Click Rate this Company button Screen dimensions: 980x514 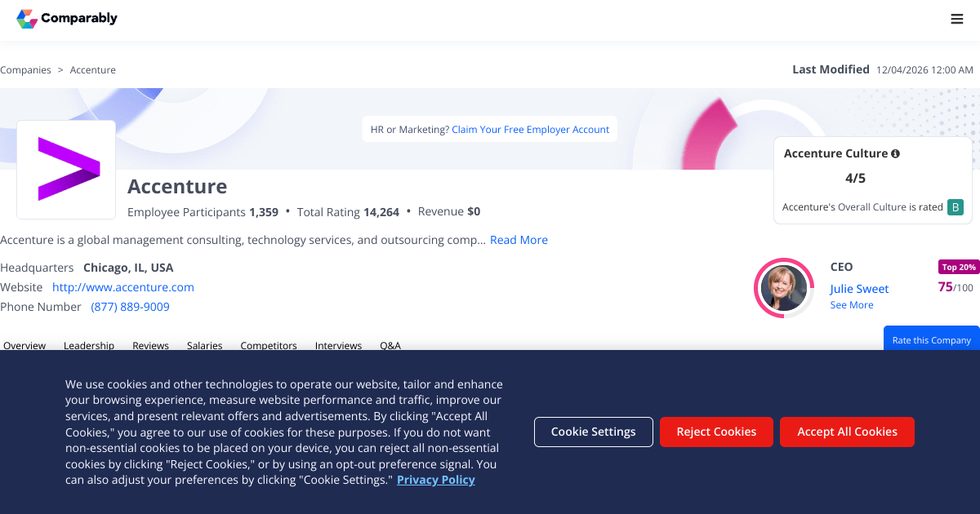[x=932, y=339]
